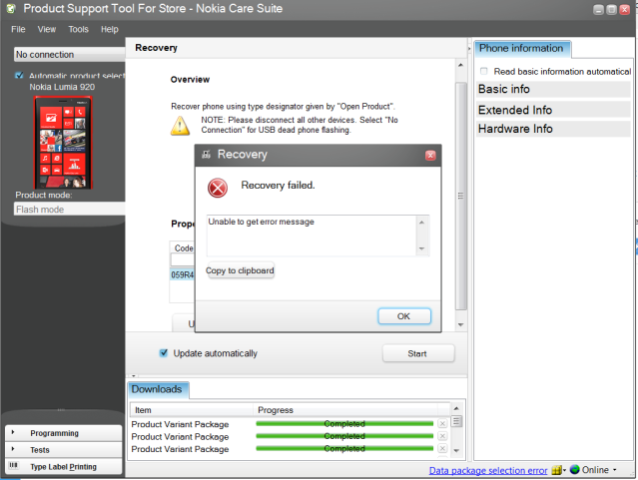
Task: Open the File menu
Action: (18, 29)
